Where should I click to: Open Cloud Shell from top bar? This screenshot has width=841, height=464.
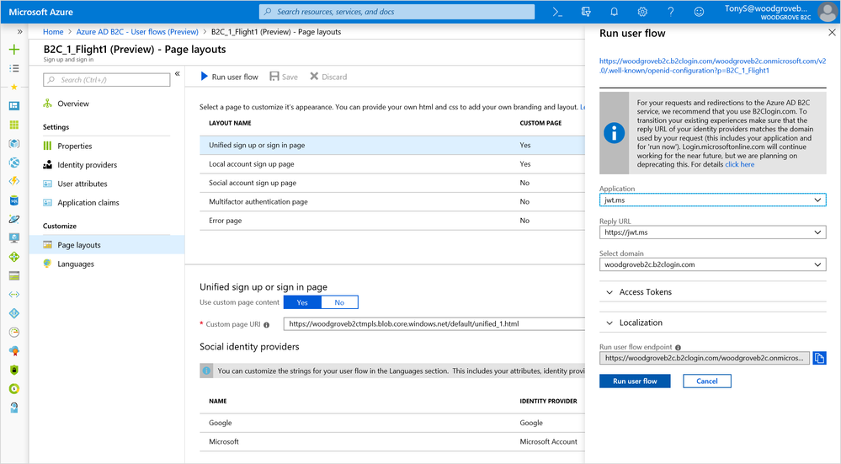pyautogui.click(x=558, y=12)
